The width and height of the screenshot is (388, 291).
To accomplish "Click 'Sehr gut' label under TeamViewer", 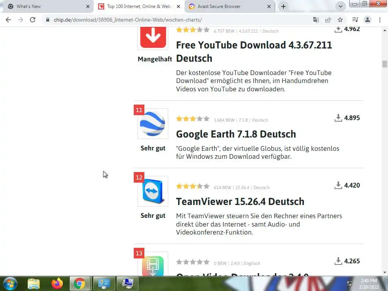I will click(x=153, y=216).
